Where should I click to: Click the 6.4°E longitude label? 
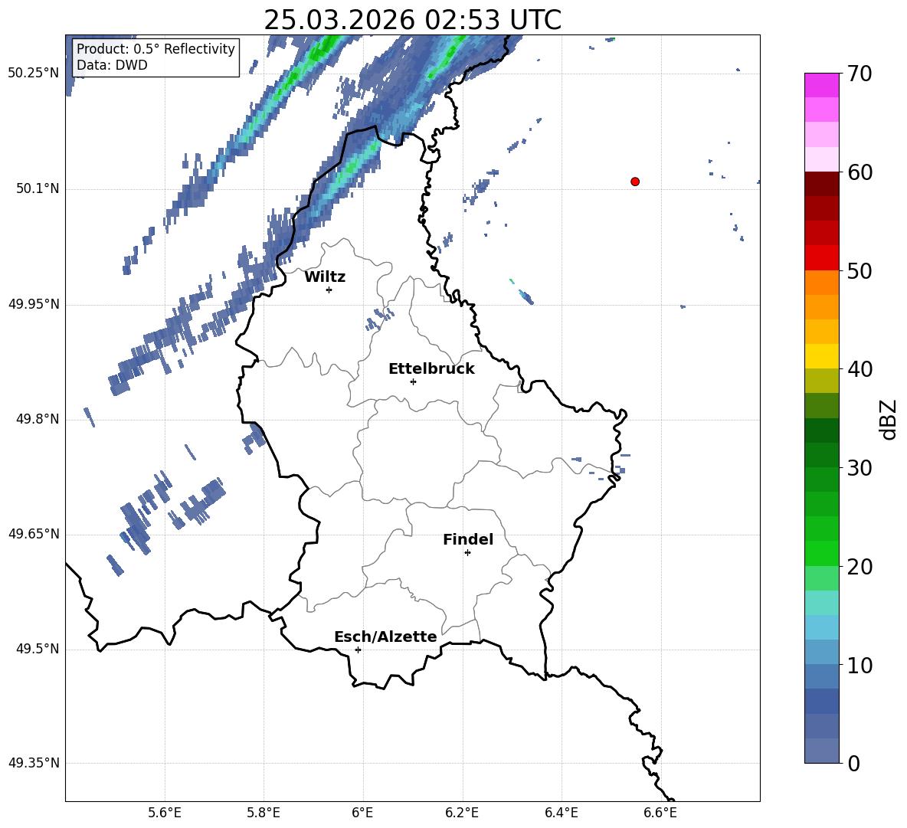561,813
